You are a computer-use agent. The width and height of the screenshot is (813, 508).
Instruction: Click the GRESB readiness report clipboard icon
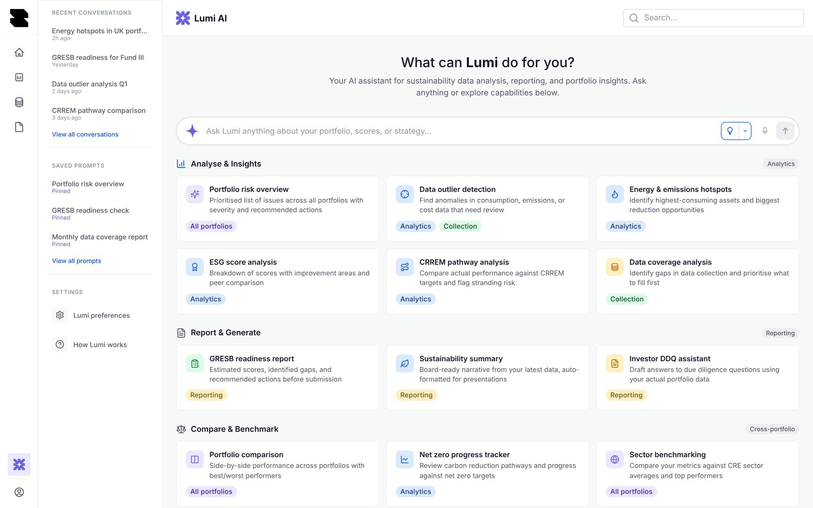[195, 363]
